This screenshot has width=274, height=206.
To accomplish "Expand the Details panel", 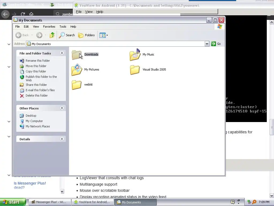I will (x=62, y=139).
